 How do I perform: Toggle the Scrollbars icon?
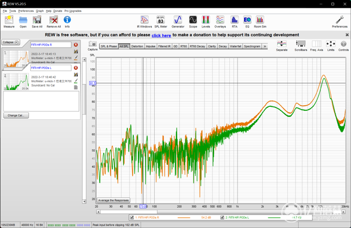pyautogui.click(x=301, y=45)
